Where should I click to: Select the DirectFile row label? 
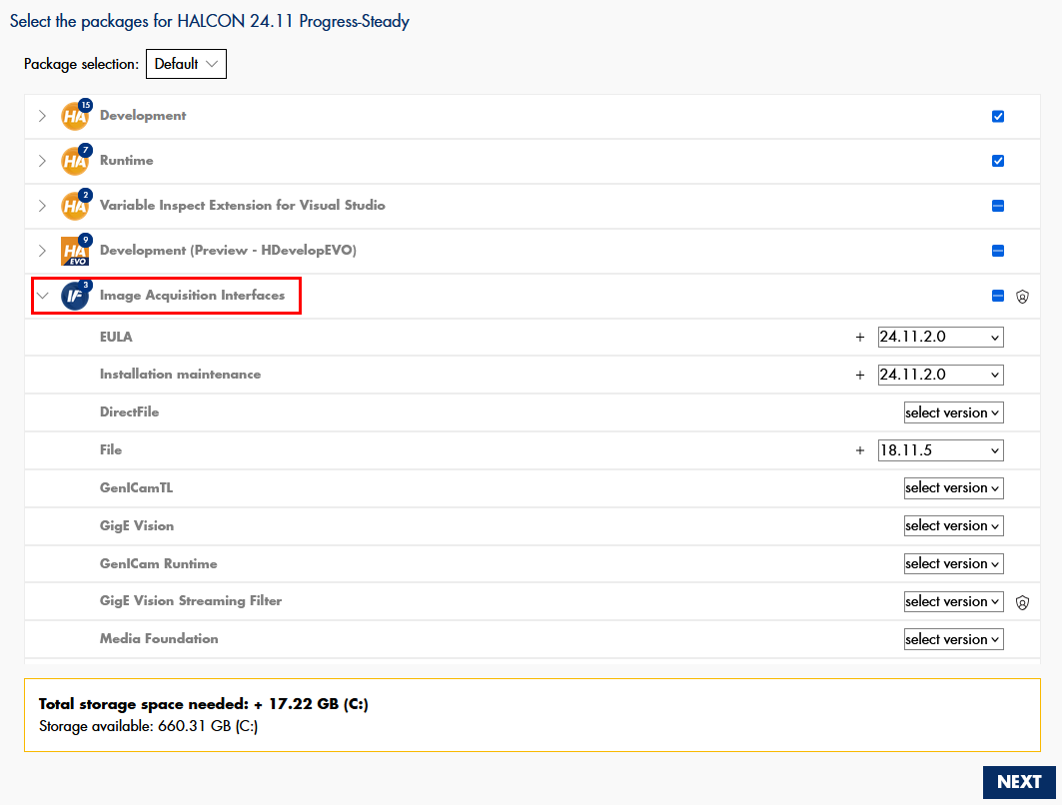[x=129, y=411]
